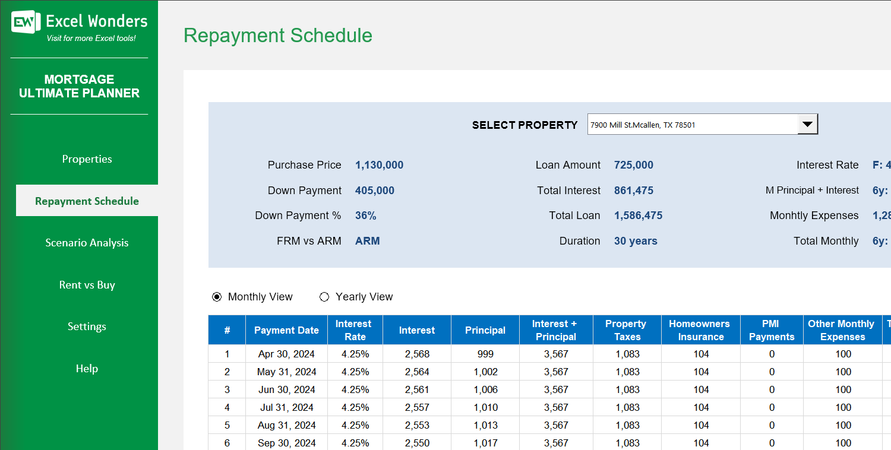Click the MORTGAGE ULTIMATE PLANNER title
Image resolution: width=891 pixels, height=450 pixels.
click(79, 86)
